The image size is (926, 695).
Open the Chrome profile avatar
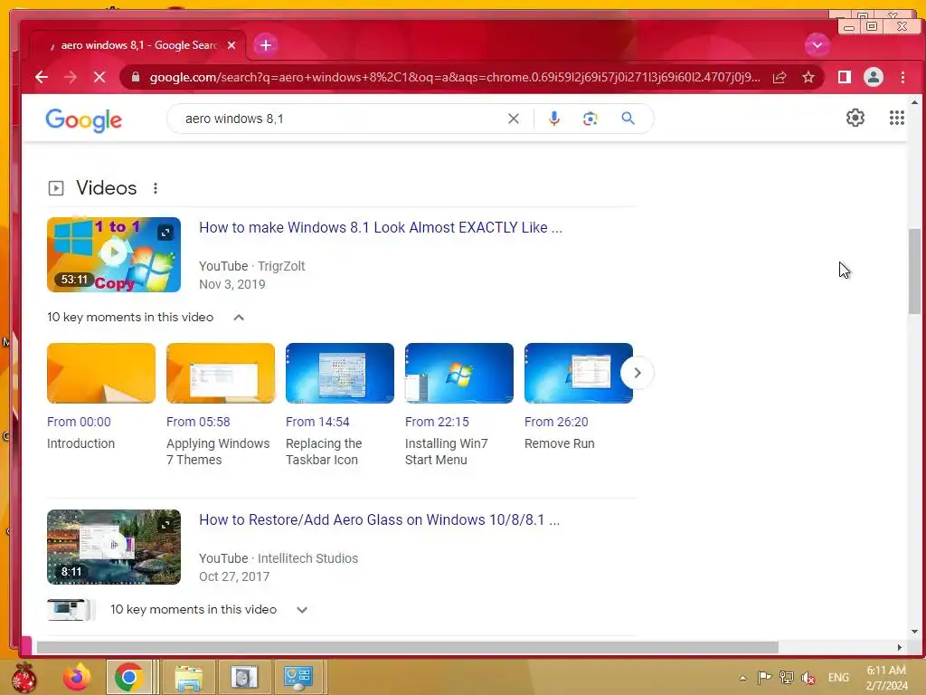[x=874, y=78]
